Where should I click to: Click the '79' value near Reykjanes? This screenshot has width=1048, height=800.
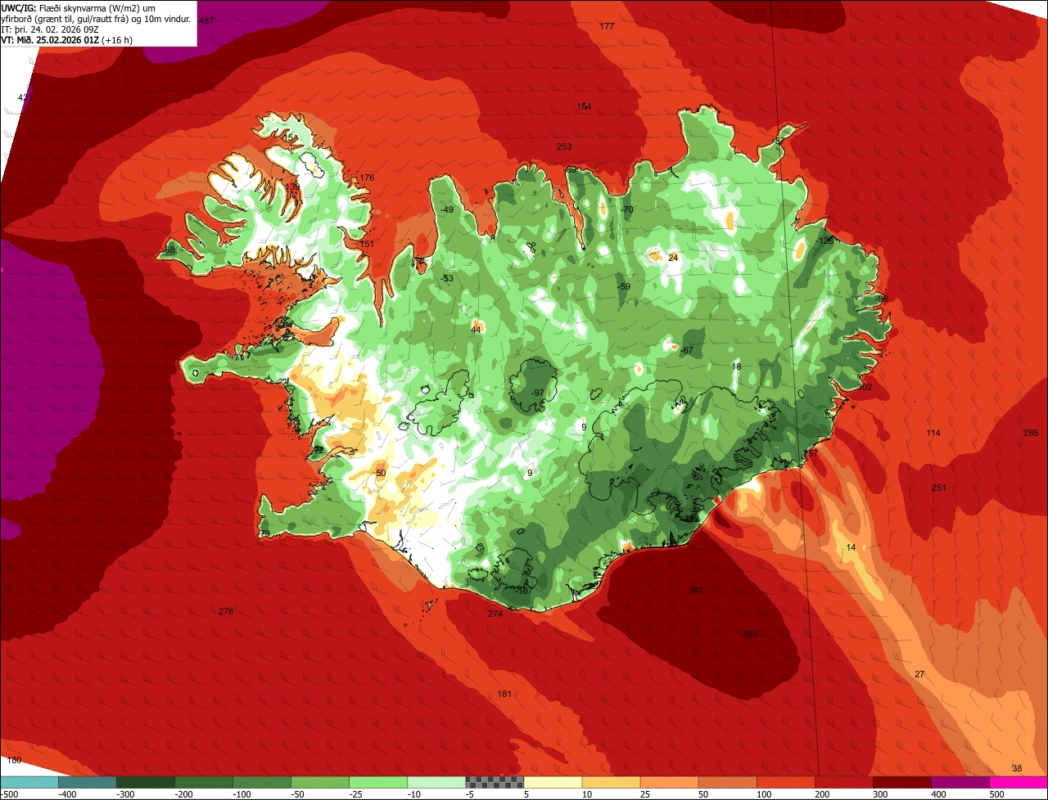coord(264,533)
